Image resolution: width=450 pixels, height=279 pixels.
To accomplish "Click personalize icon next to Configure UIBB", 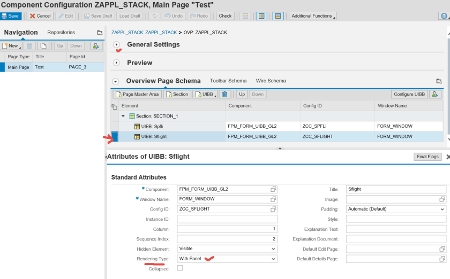I will (x=435, y=94).
